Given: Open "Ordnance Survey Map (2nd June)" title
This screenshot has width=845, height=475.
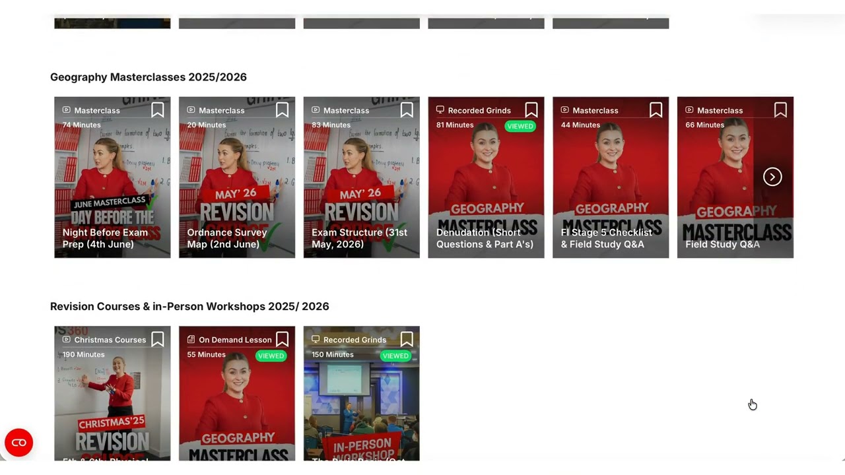Looking at the screenshot, I should pos(227,238).
